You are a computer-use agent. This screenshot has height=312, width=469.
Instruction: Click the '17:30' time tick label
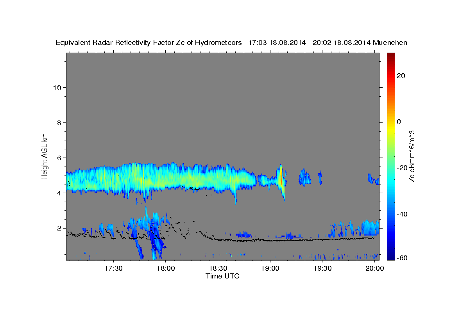[113, 269]
